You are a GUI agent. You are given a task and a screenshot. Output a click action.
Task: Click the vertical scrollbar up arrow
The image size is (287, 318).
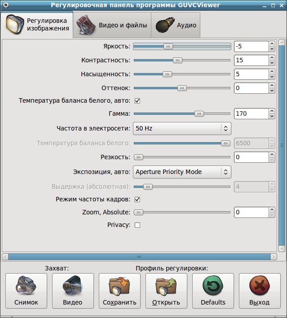[x=282, y=43]
